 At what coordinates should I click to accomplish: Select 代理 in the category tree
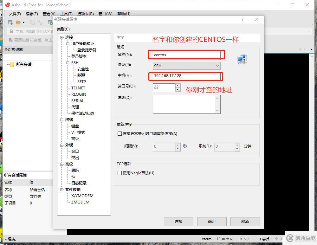[x=75, y=107]
